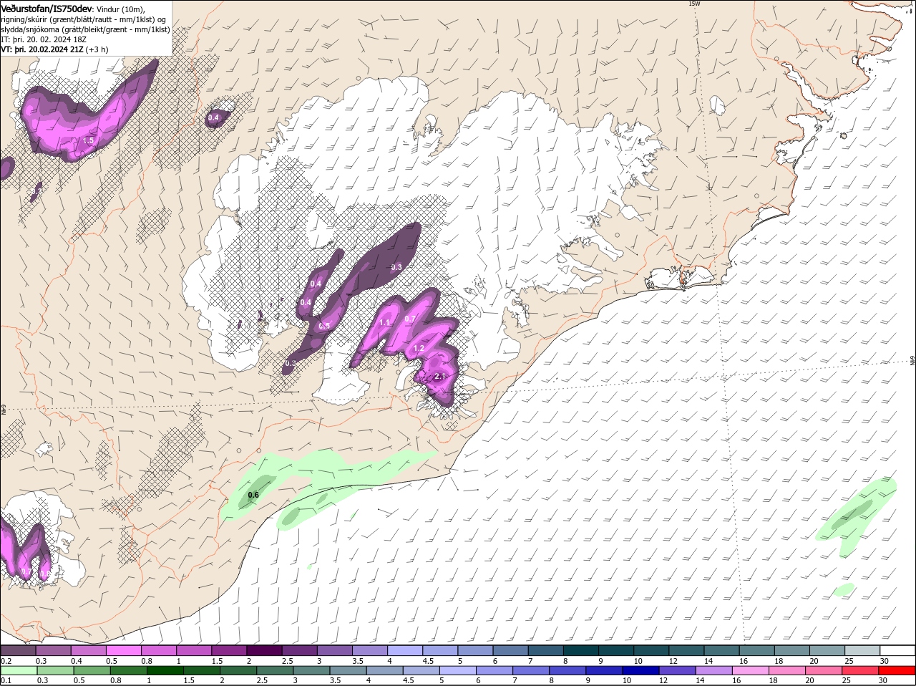Click the '(+3 h)' forecast offset text

[x=97, y=49]
